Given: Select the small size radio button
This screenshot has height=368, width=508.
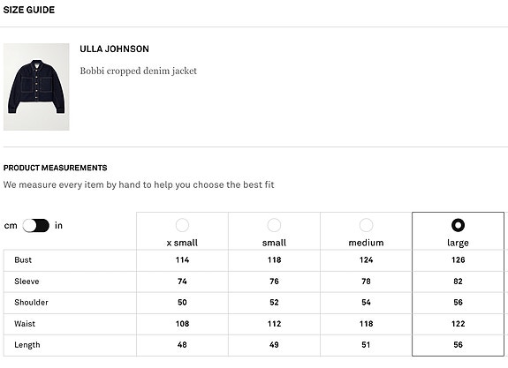Looking at the screenshot, I should point(274,225).
